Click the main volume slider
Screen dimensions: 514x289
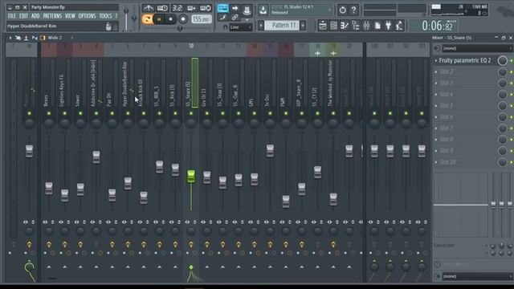(x=126, y=18)
